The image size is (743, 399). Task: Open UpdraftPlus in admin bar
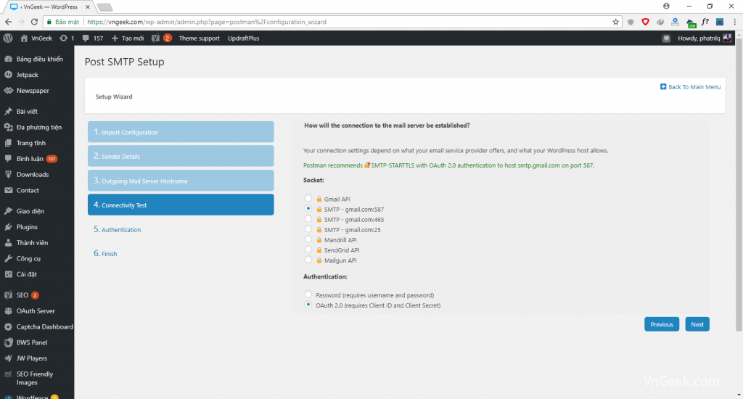(244, 38)
